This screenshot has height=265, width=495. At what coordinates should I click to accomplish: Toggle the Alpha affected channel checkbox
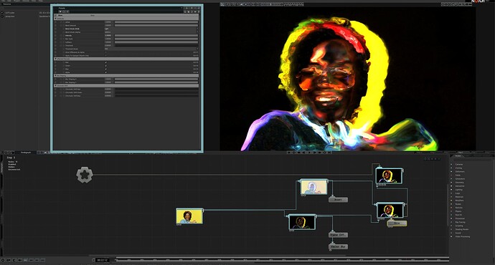[105, 72]
